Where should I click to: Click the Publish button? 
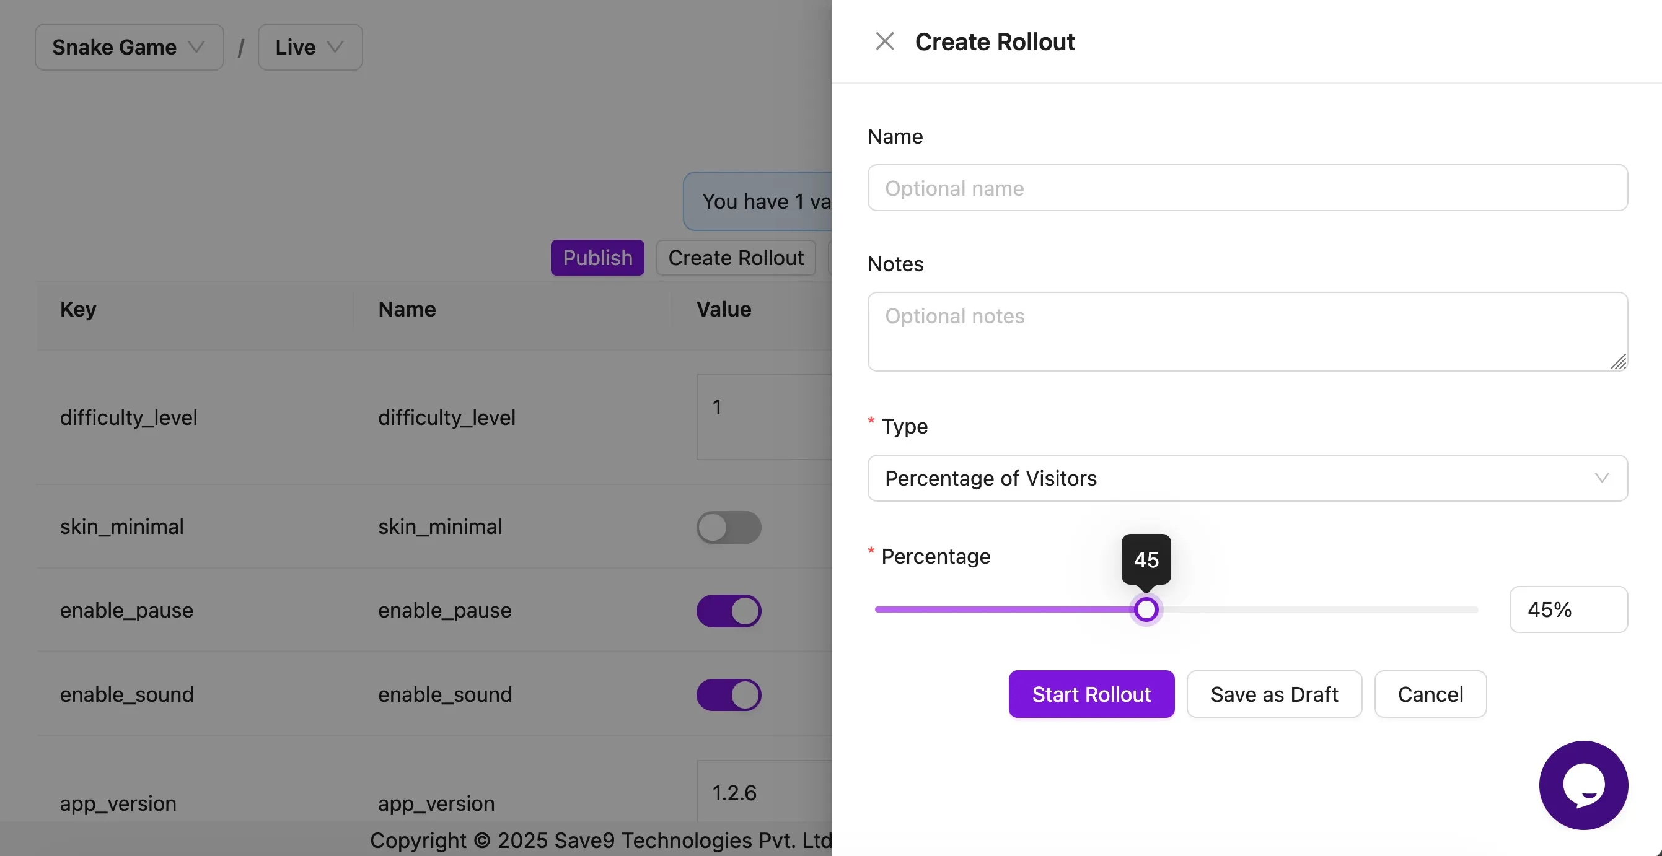597,258
